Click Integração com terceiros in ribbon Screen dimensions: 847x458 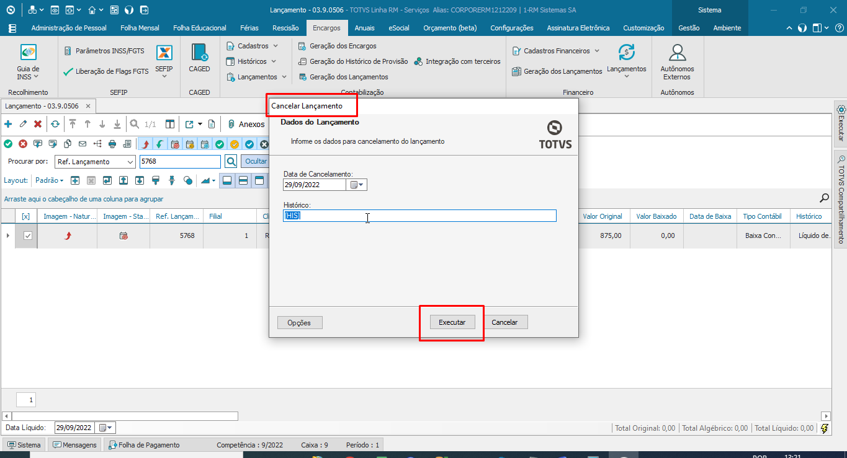(457, 61)
